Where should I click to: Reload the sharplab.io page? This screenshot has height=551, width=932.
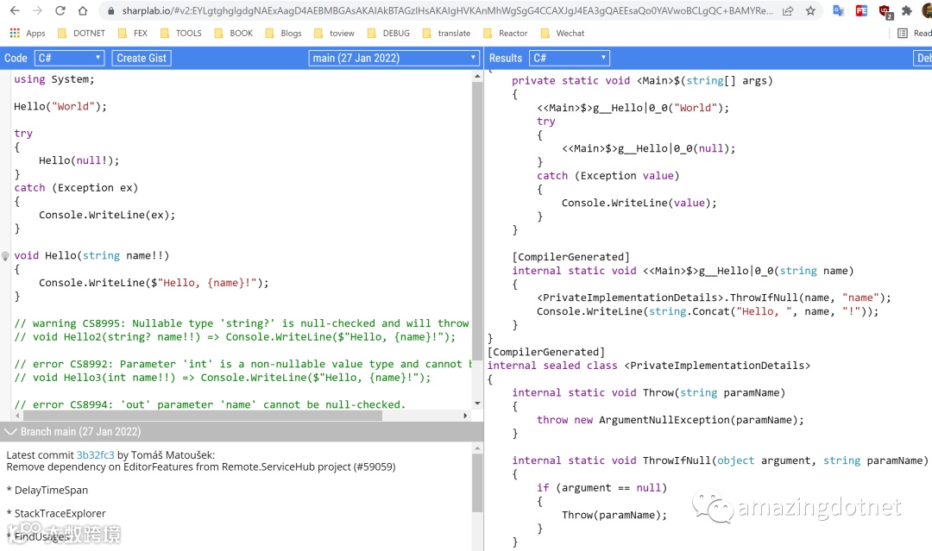coord(60,10)
